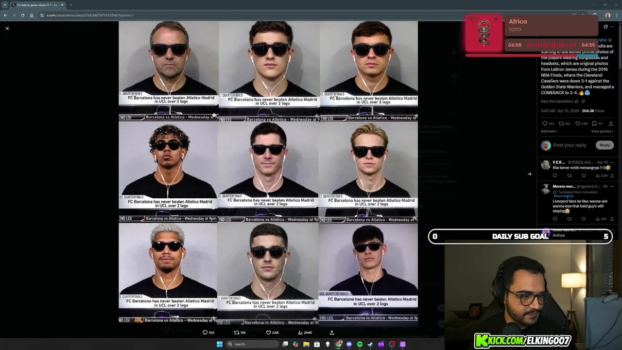Open the tab search dropdown arrow
Viewport: 622px width, 350px height.
(x=5, y=5)
